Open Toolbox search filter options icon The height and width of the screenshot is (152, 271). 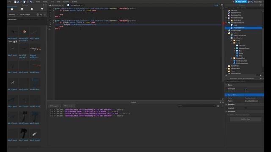(x=45, y=14)
